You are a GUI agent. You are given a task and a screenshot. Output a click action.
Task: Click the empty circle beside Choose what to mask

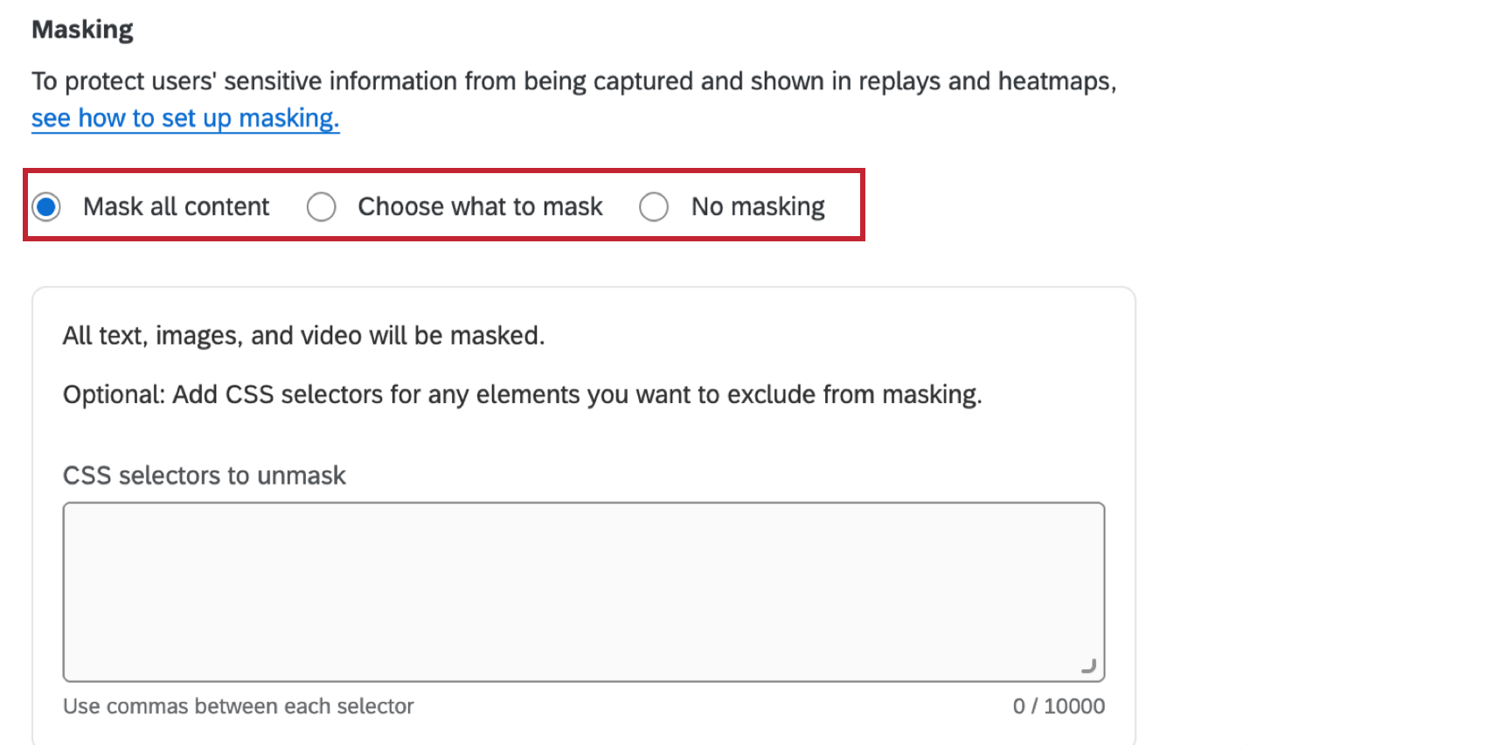322,206
